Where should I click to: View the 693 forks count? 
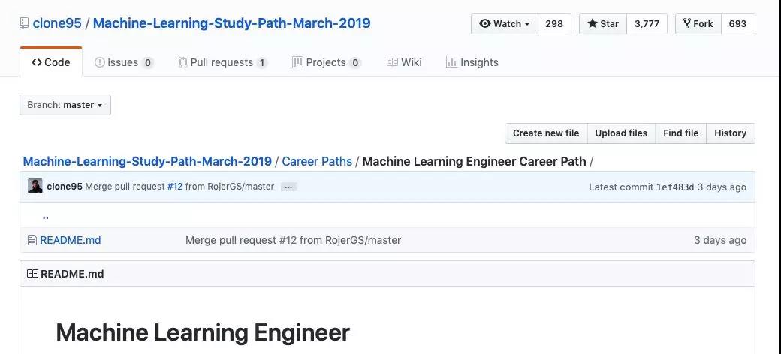tap(738, 24)
